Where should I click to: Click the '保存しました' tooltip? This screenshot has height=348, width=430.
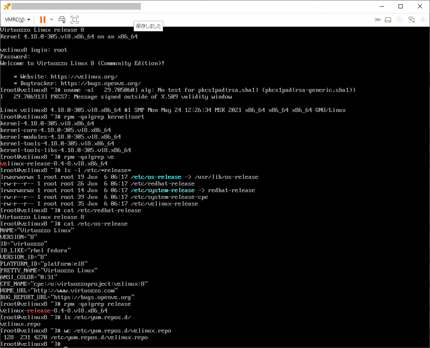148,26
